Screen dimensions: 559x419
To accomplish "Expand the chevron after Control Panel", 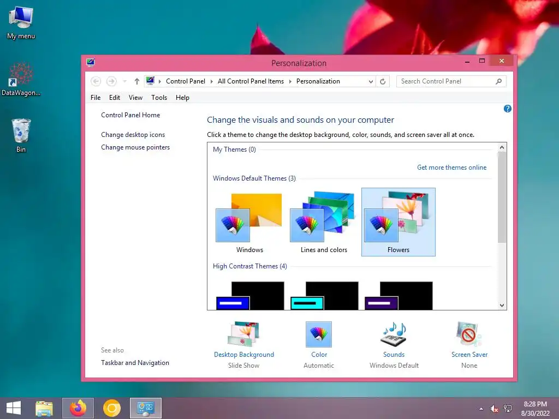I will [211, 82].
